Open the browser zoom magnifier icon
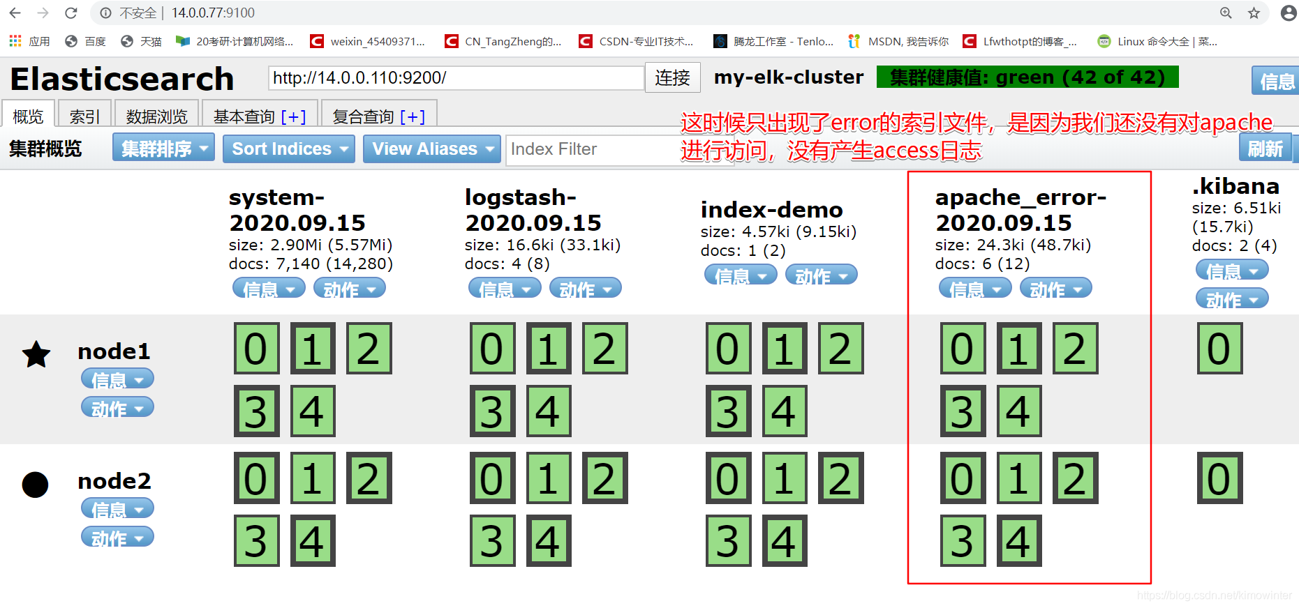Screen dimensions: 1299x608 1226,13
